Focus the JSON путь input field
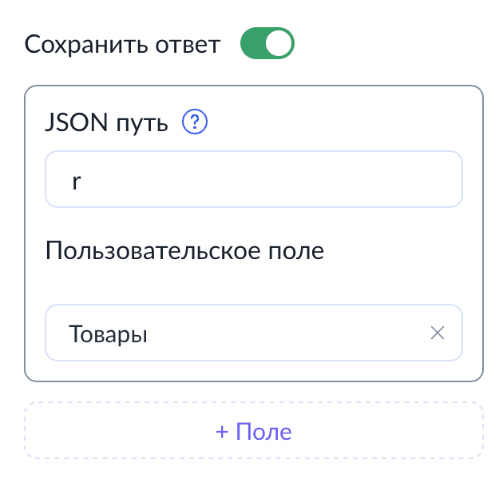Viewport: 503px width, 491px height. point(253,179)
